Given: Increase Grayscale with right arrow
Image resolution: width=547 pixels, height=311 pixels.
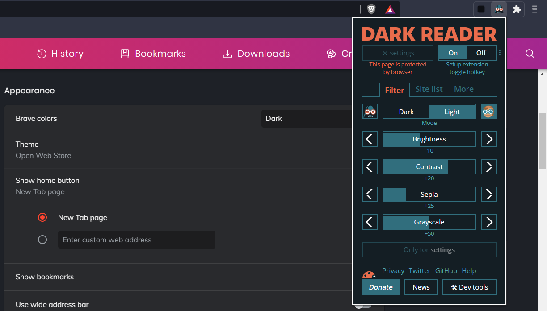Looking at the screenshot, I should [x=488, y=222].
